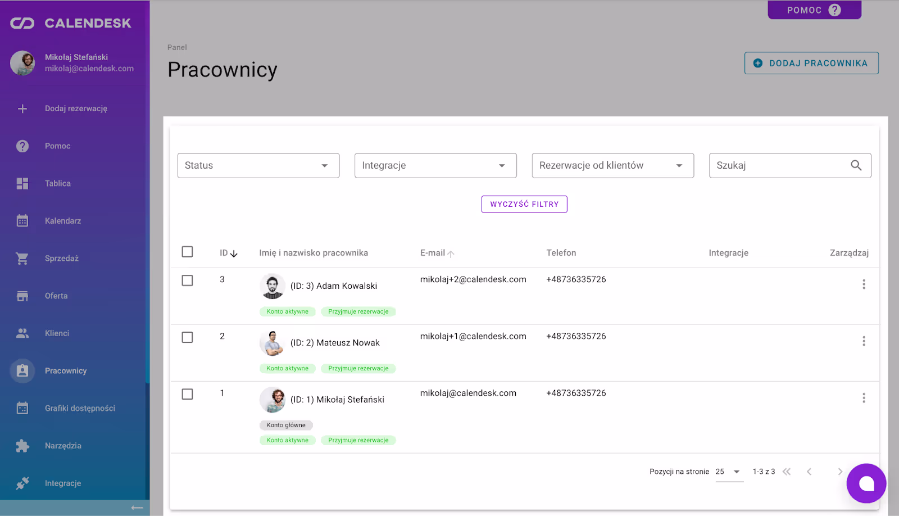
Task: Check the box for employee ID 3
Action: pos(188,280)
